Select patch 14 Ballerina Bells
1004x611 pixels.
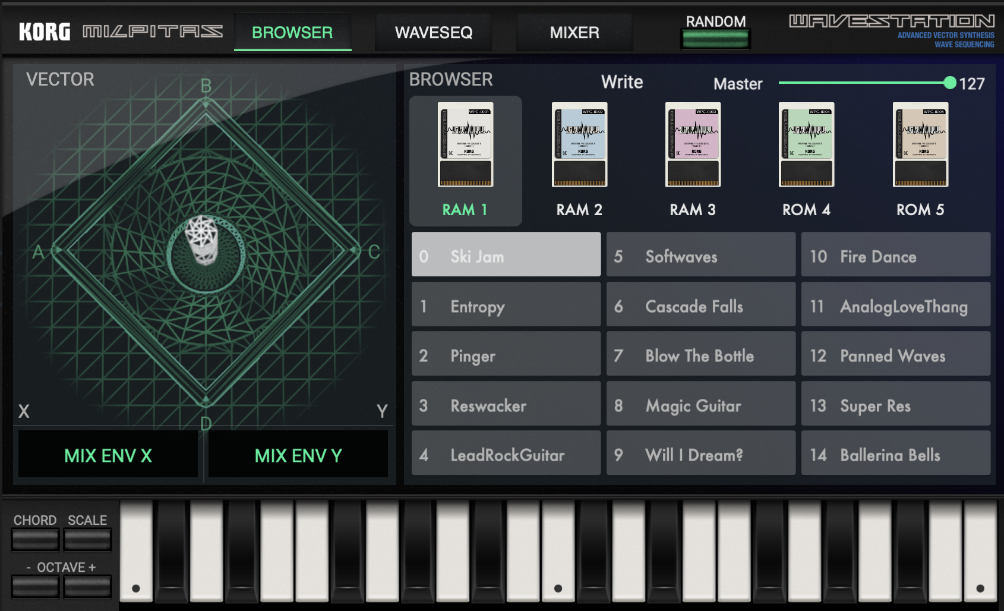[x=896, y=453]
